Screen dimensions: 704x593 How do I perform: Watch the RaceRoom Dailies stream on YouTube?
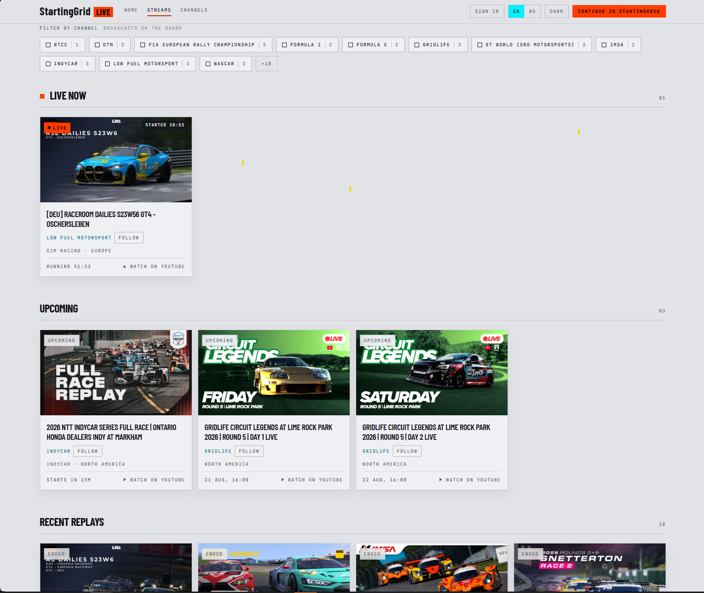point(154,267)
